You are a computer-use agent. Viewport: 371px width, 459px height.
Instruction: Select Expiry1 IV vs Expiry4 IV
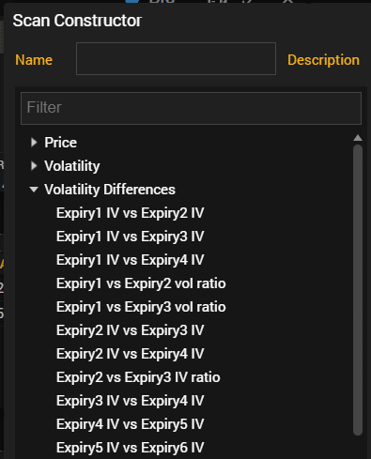point(131,260)
